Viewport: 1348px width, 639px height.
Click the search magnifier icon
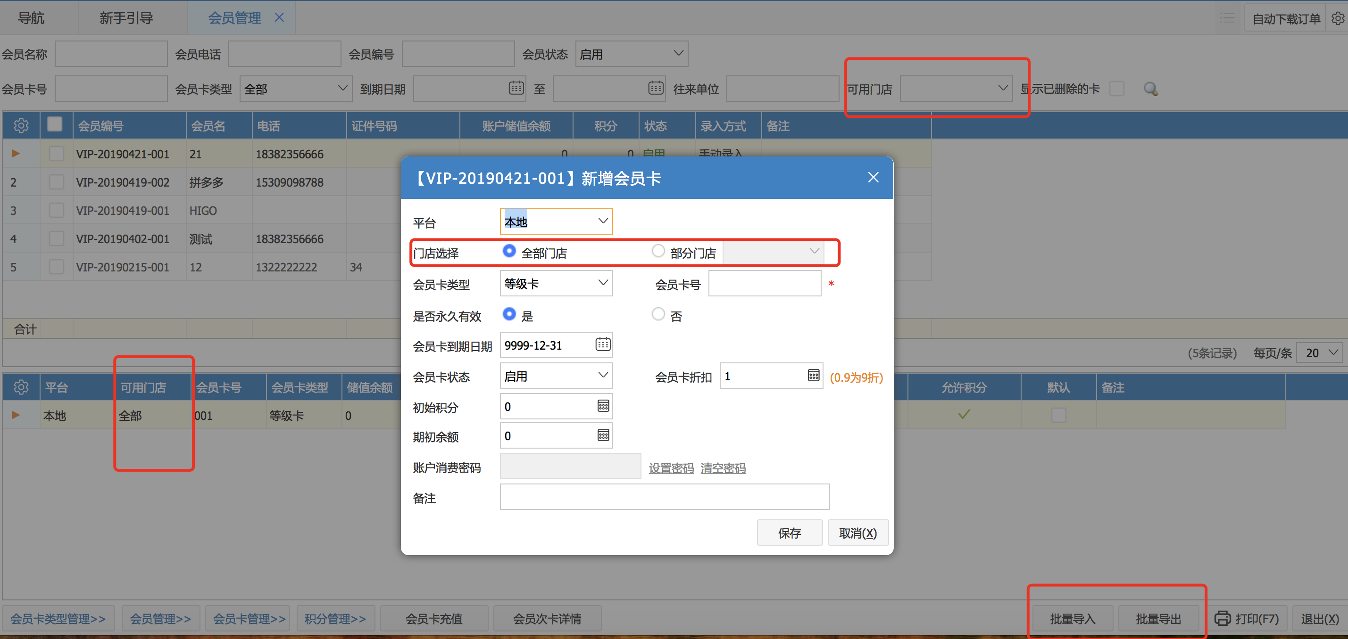click(1150, 89)
